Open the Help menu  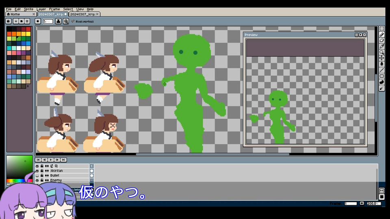click(90, 9)
